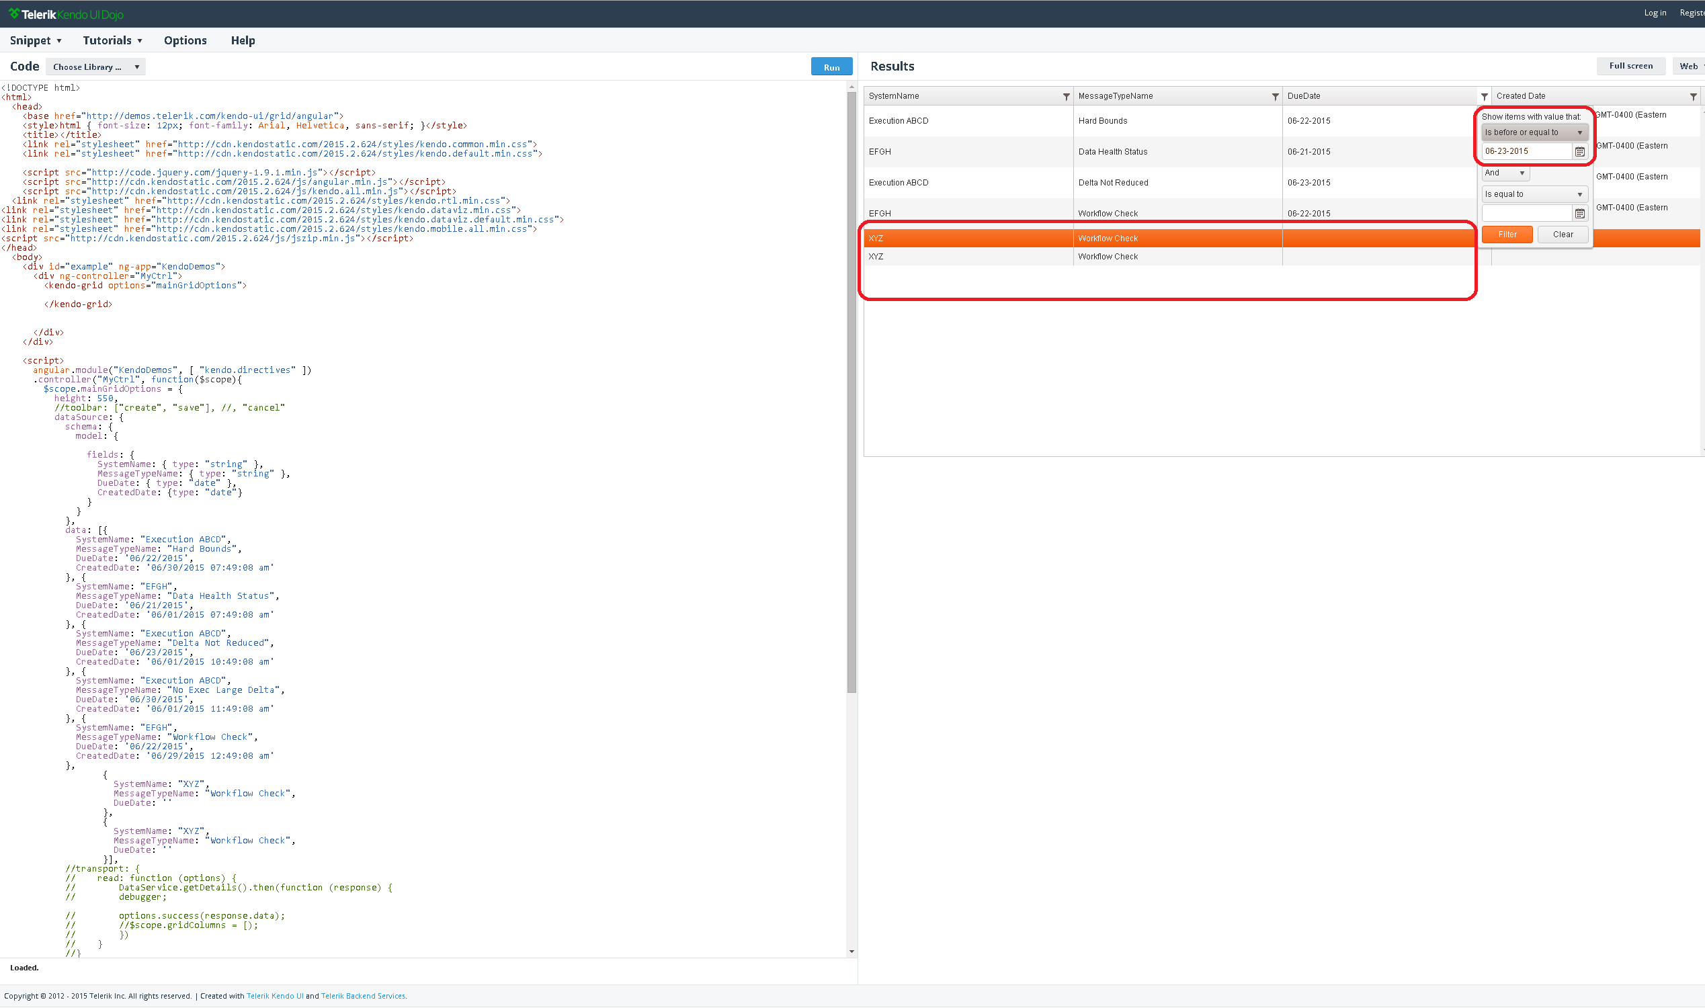Screen dimensions: 1705x1008
Task: Click the 06-23-2015 filter date input
Action: pyautogui.click(x=1526, y=151)
